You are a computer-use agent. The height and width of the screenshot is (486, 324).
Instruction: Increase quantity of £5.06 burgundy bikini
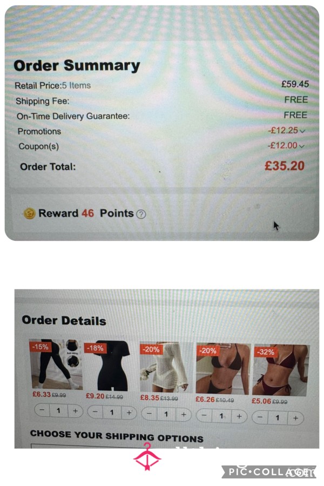(295, 418)
